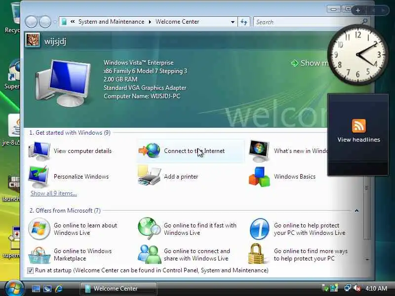The height and width of the screenshot is (296, 395).
Task: Click Connect to the Internet label
Action: pos(194,151)
